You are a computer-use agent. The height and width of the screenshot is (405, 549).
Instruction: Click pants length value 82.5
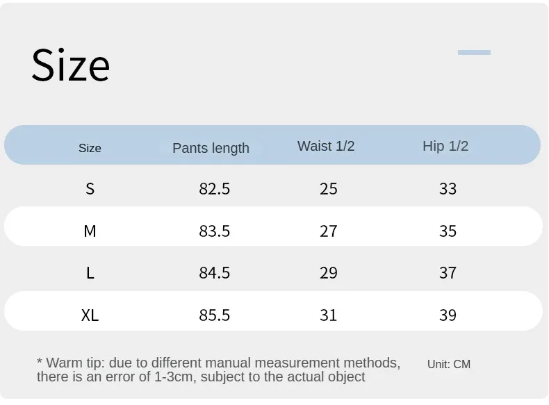(x=214, y=189)
